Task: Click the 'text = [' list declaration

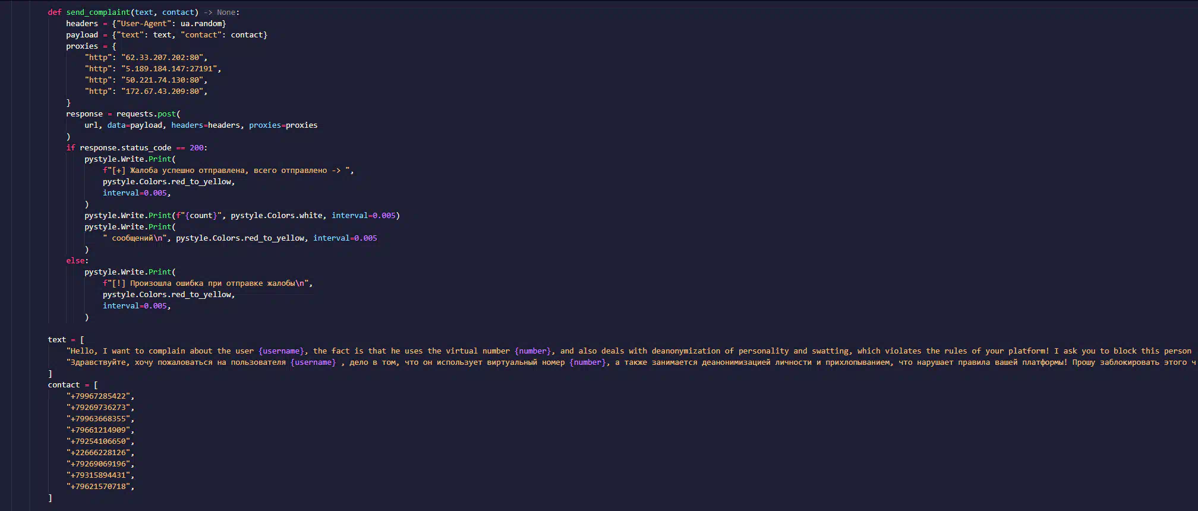Action: click(x=65, y=340)
